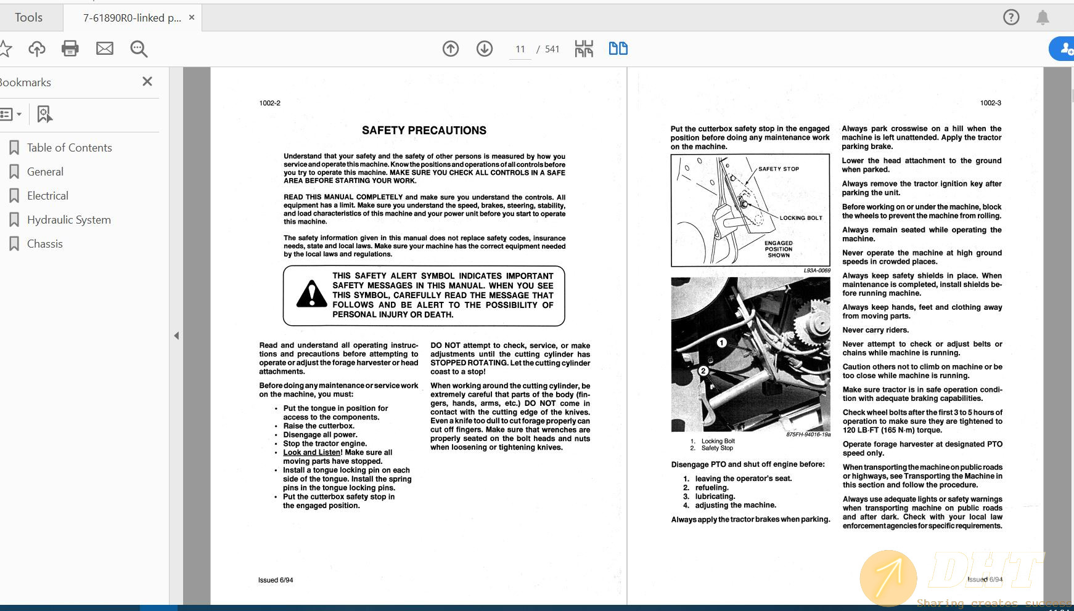Jump to Table of Contents bookmark
1074x611 pixels.
click(69, 148)
